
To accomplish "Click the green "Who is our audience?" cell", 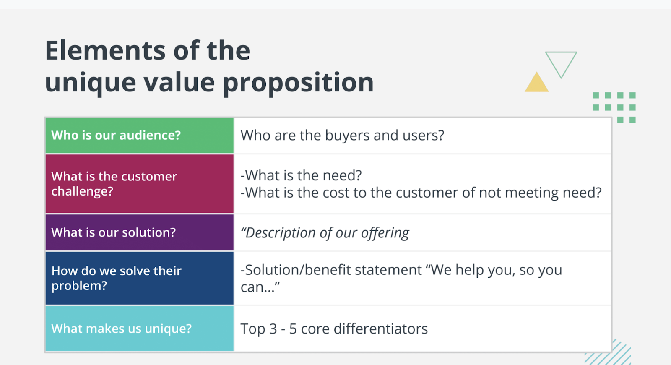I will coord(139,136).
